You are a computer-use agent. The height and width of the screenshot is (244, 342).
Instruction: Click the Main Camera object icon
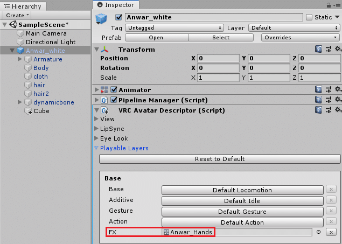coord(20,33)
